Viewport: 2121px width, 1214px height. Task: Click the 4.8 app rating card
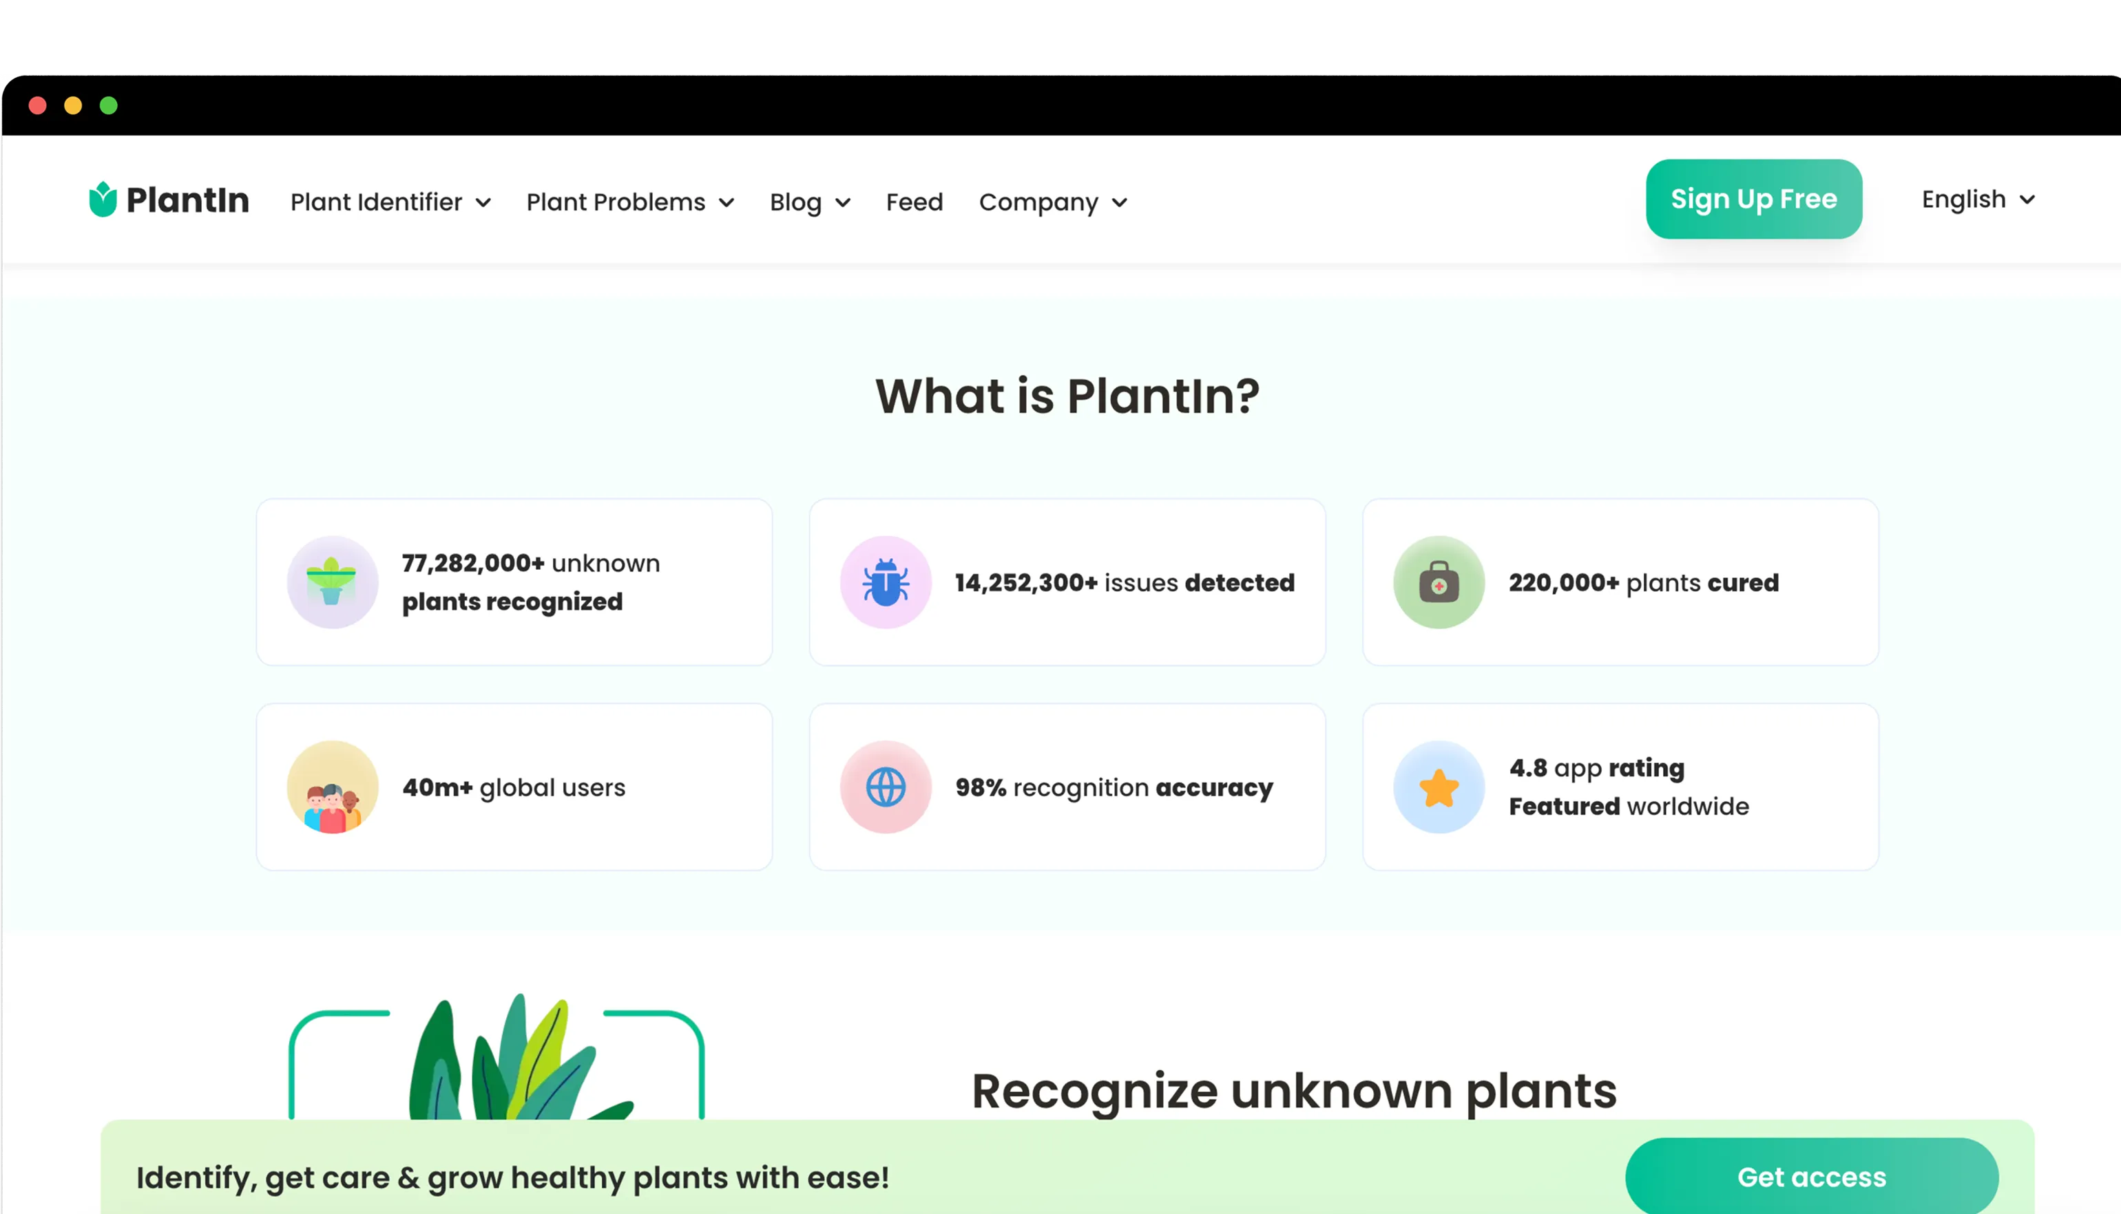click(1620, 787)
